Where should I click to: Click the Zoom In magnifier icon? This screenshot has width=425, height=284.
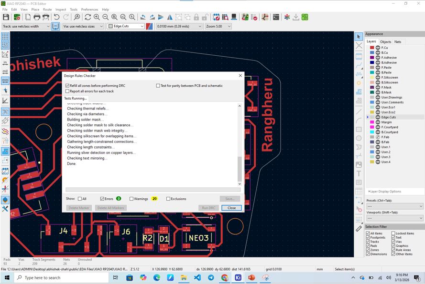[x=97, y=17]
